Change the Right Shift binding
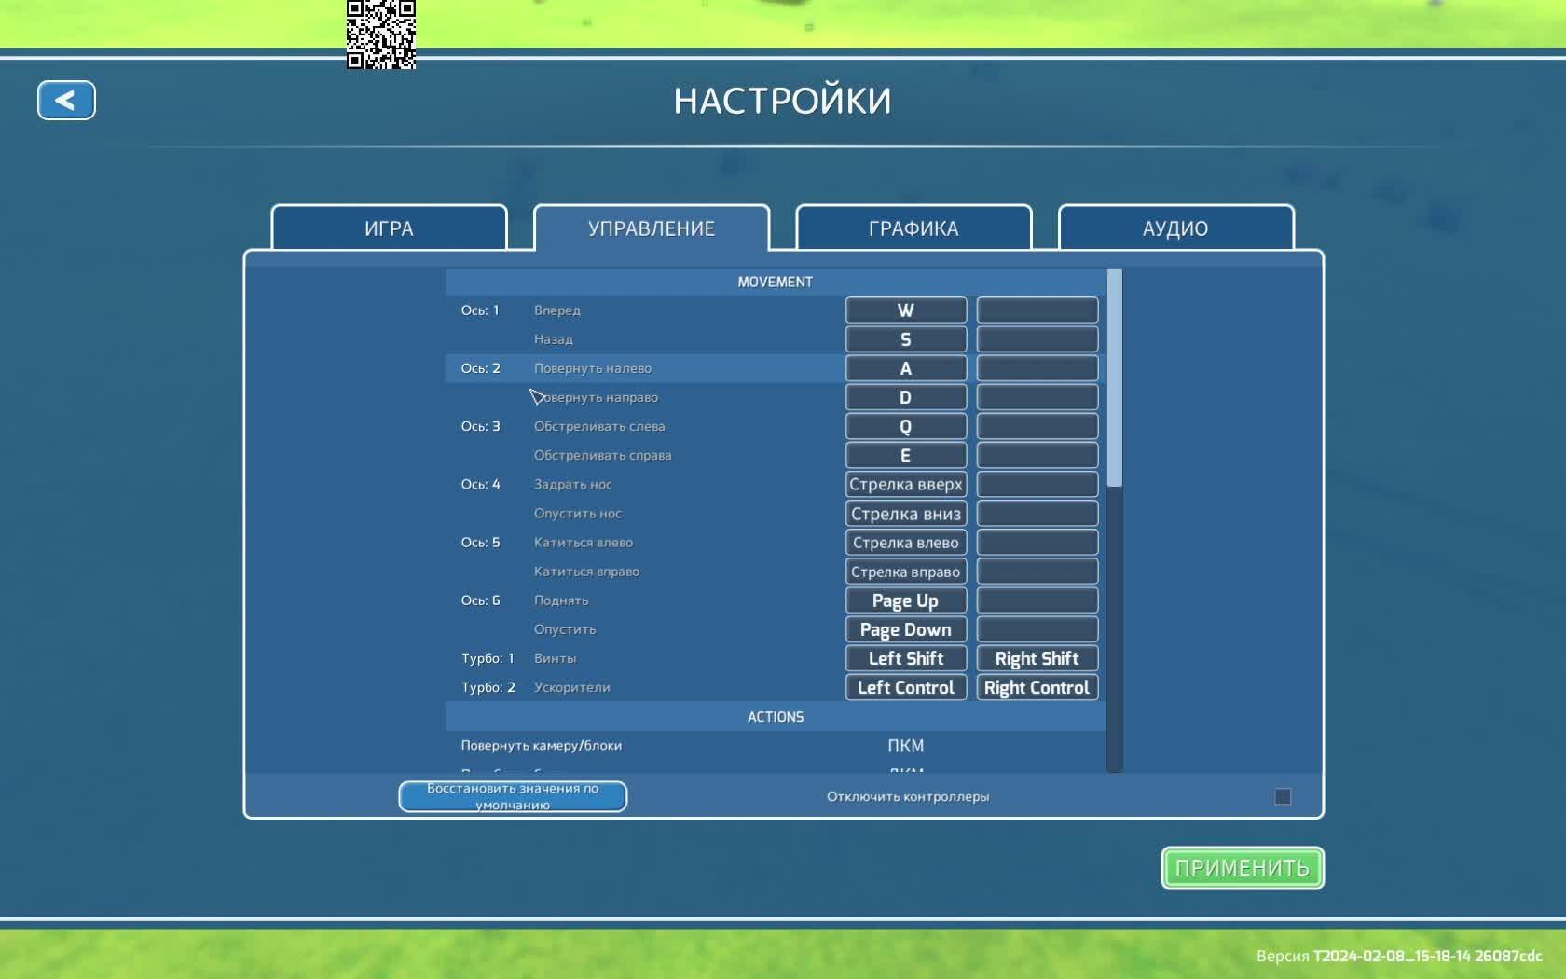The height and width of the screenshot is (979, 1566). click(1037, 658)
